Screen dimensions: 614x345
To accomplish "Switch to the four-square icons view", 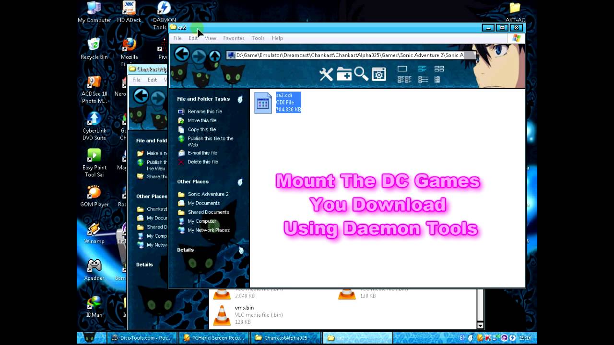I will click(x=439, y=69).
